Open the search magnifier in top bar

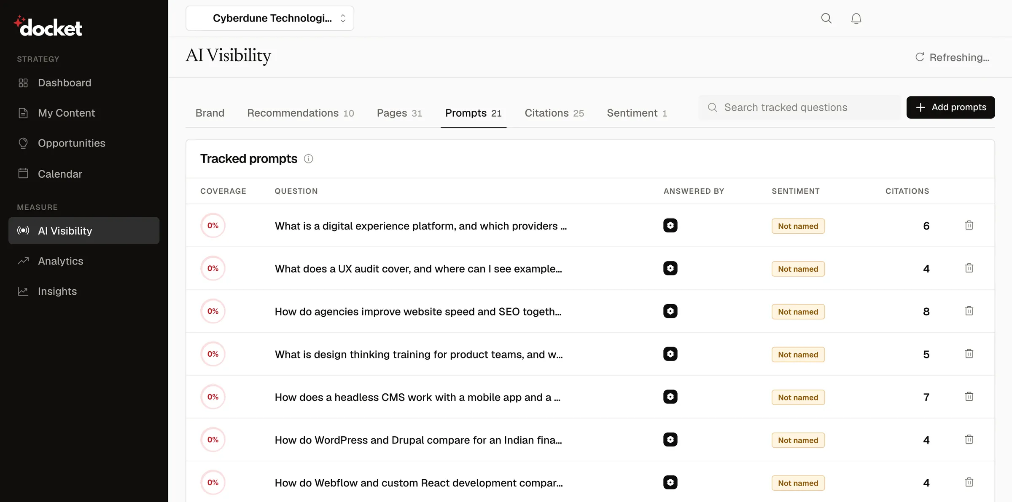[826, 18]
